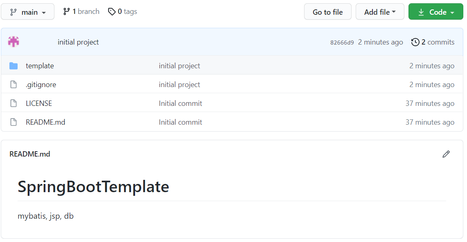The image size is (467, 242).
Task: View the 1 branch link
Action: coord(81,11)
